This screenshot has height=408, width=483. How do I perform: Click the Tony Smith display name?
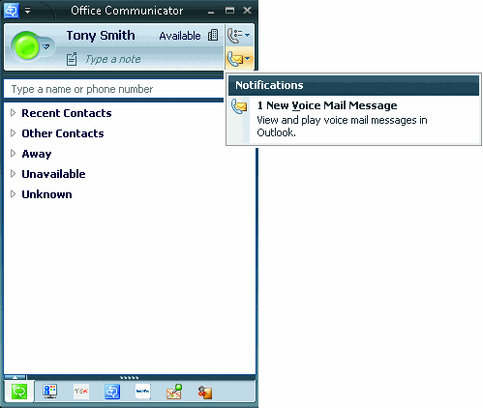click(x=101, y=36)
